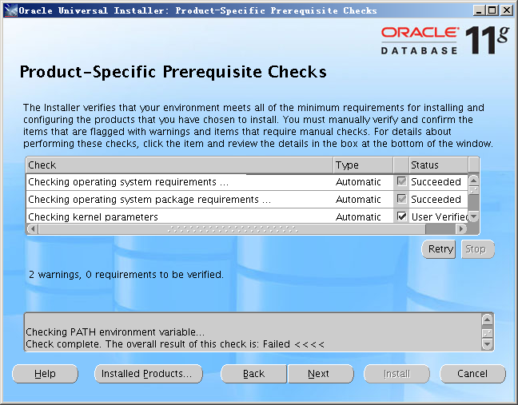Click down arrow of details box scrollbar
This screenshot has width=518, height=405.
(x=487, y=344)
